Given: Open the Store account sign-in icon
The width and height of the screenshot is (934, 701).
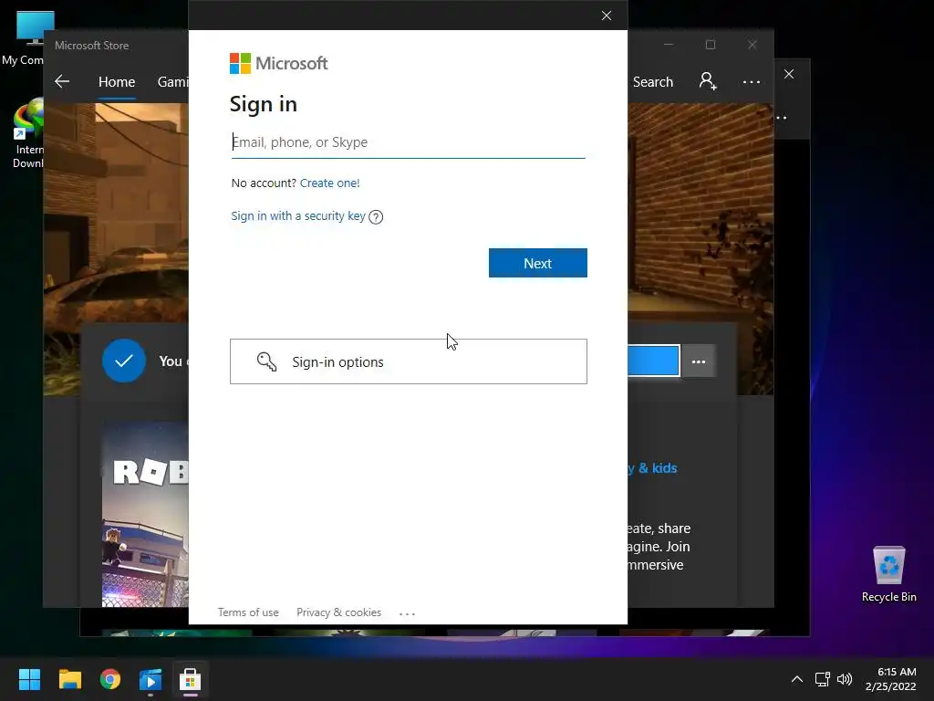Looking at the screenshot, I should (x=708, y=81).
